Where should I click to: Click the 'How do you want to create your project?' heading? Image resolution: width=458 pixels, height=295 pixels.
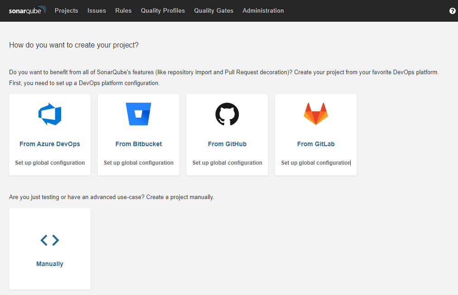tap(74, 45)
